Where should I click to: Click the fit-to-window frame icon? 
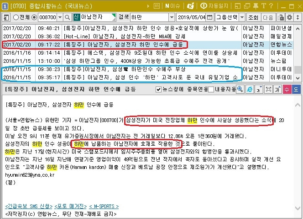pos(268,89)
